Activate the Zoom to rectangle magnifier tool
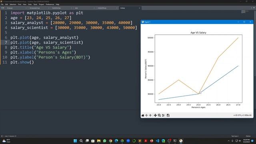This screenshot has width=256, height=144. (x=159, y=116)
